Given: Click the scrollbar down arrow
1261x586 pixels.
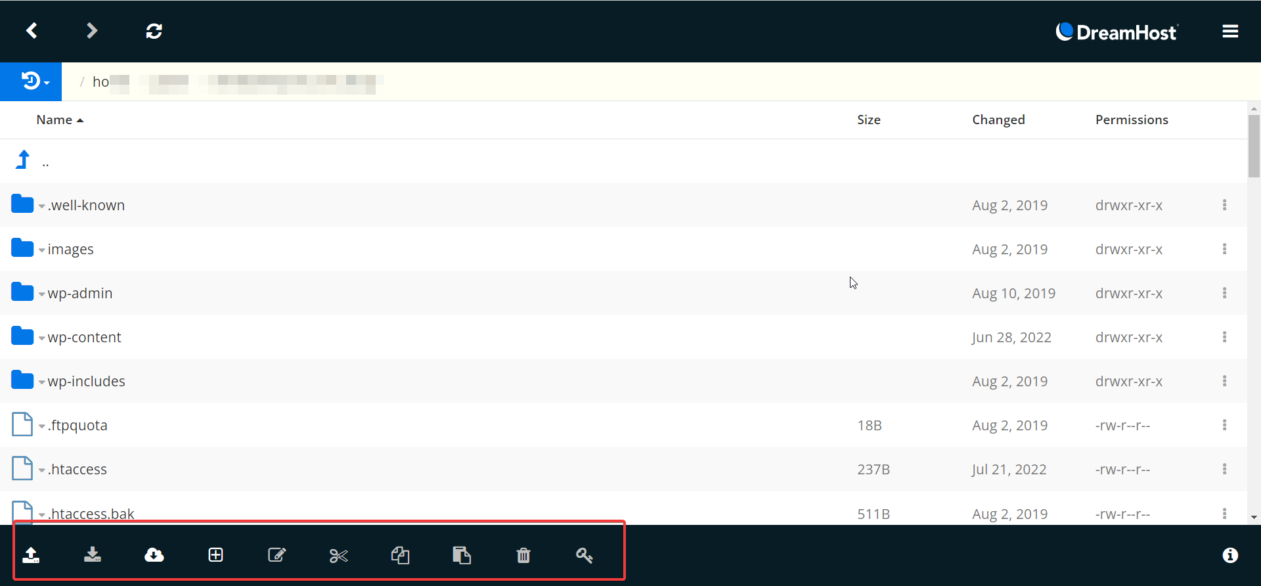Looking at the screenshot, I should (x=1254, y=517).
